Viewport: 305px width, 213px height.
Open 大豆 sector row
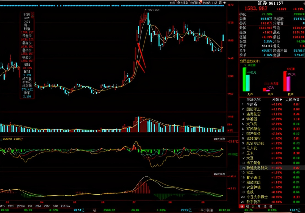point(272,158)
